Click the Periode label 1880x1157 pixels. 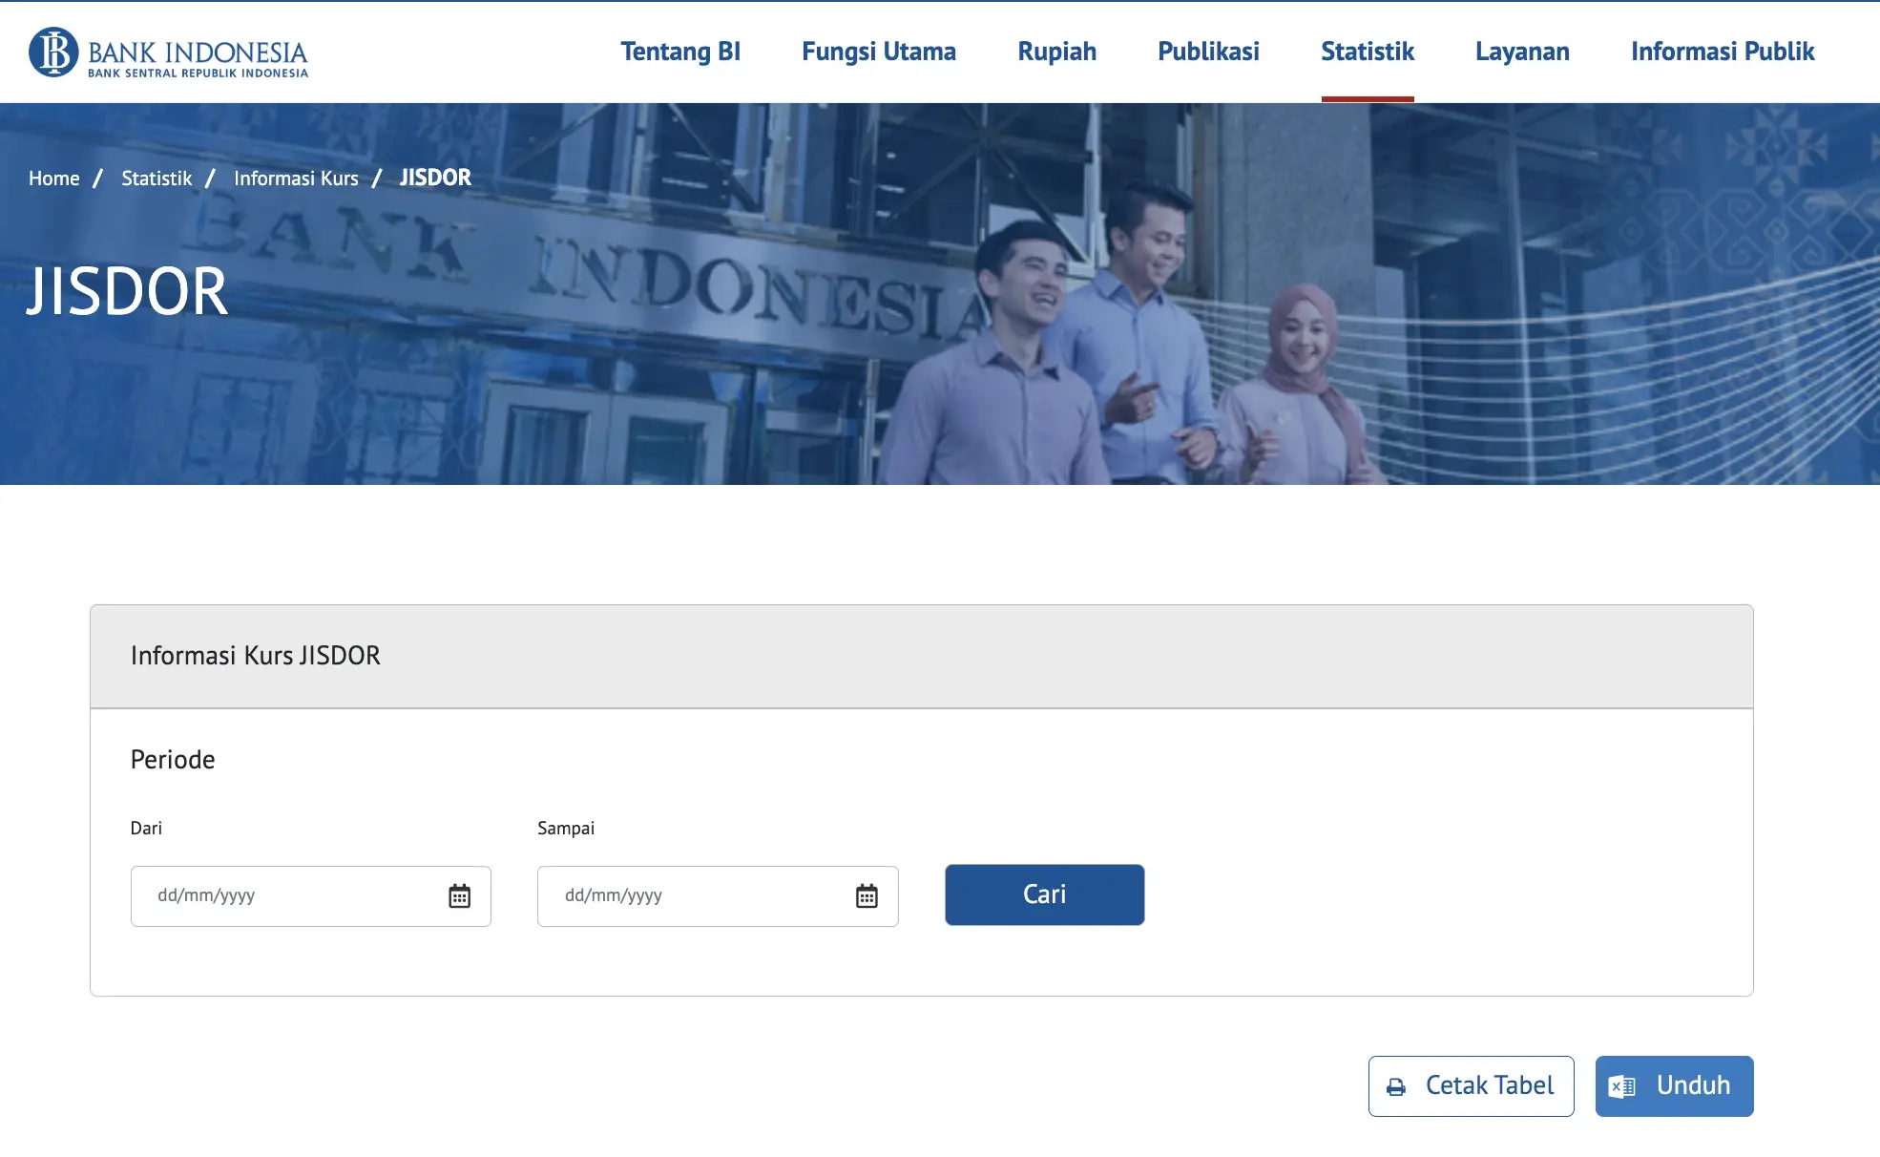click(x=173, y=760)
